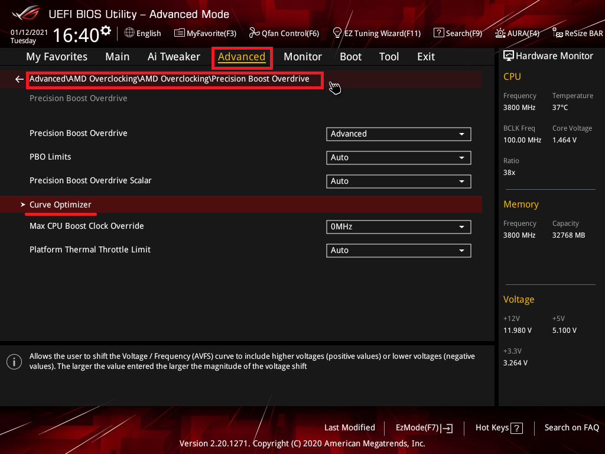Click the EzMode exit arrow icon
Viewport: 605px width, 454px height.
(x=447, y=428)
